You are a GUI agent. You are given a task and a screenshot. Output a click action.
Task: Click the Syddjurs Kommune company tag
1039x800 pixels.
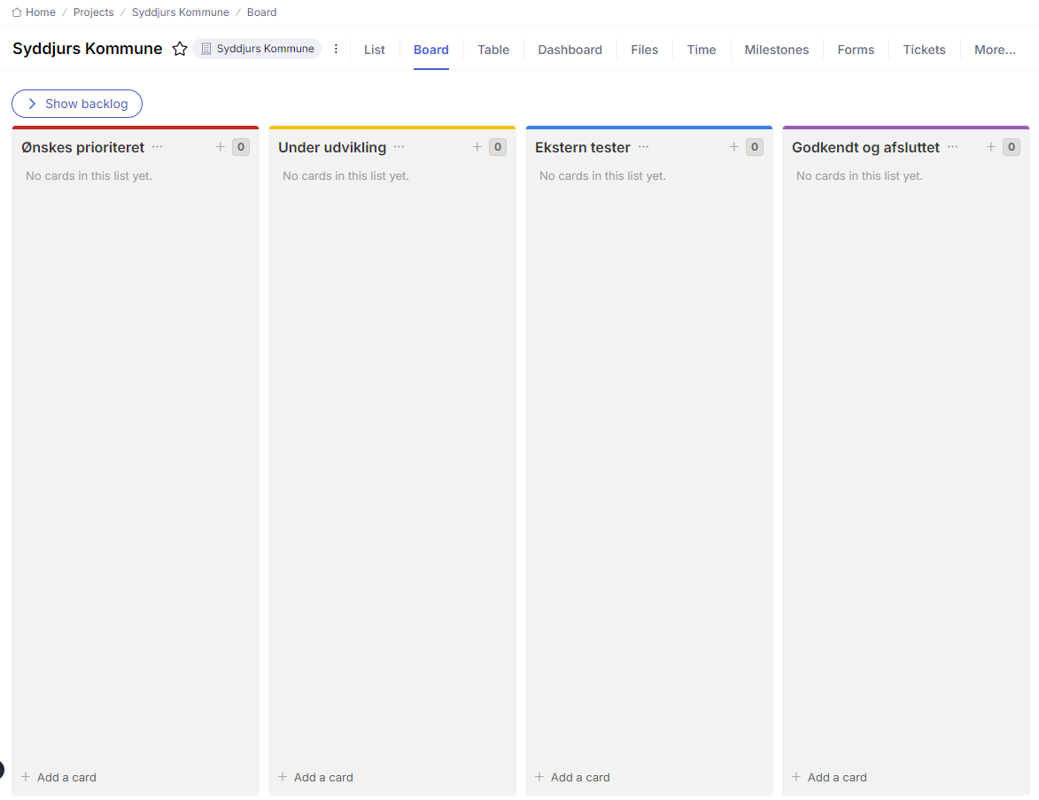click(257, 49)
